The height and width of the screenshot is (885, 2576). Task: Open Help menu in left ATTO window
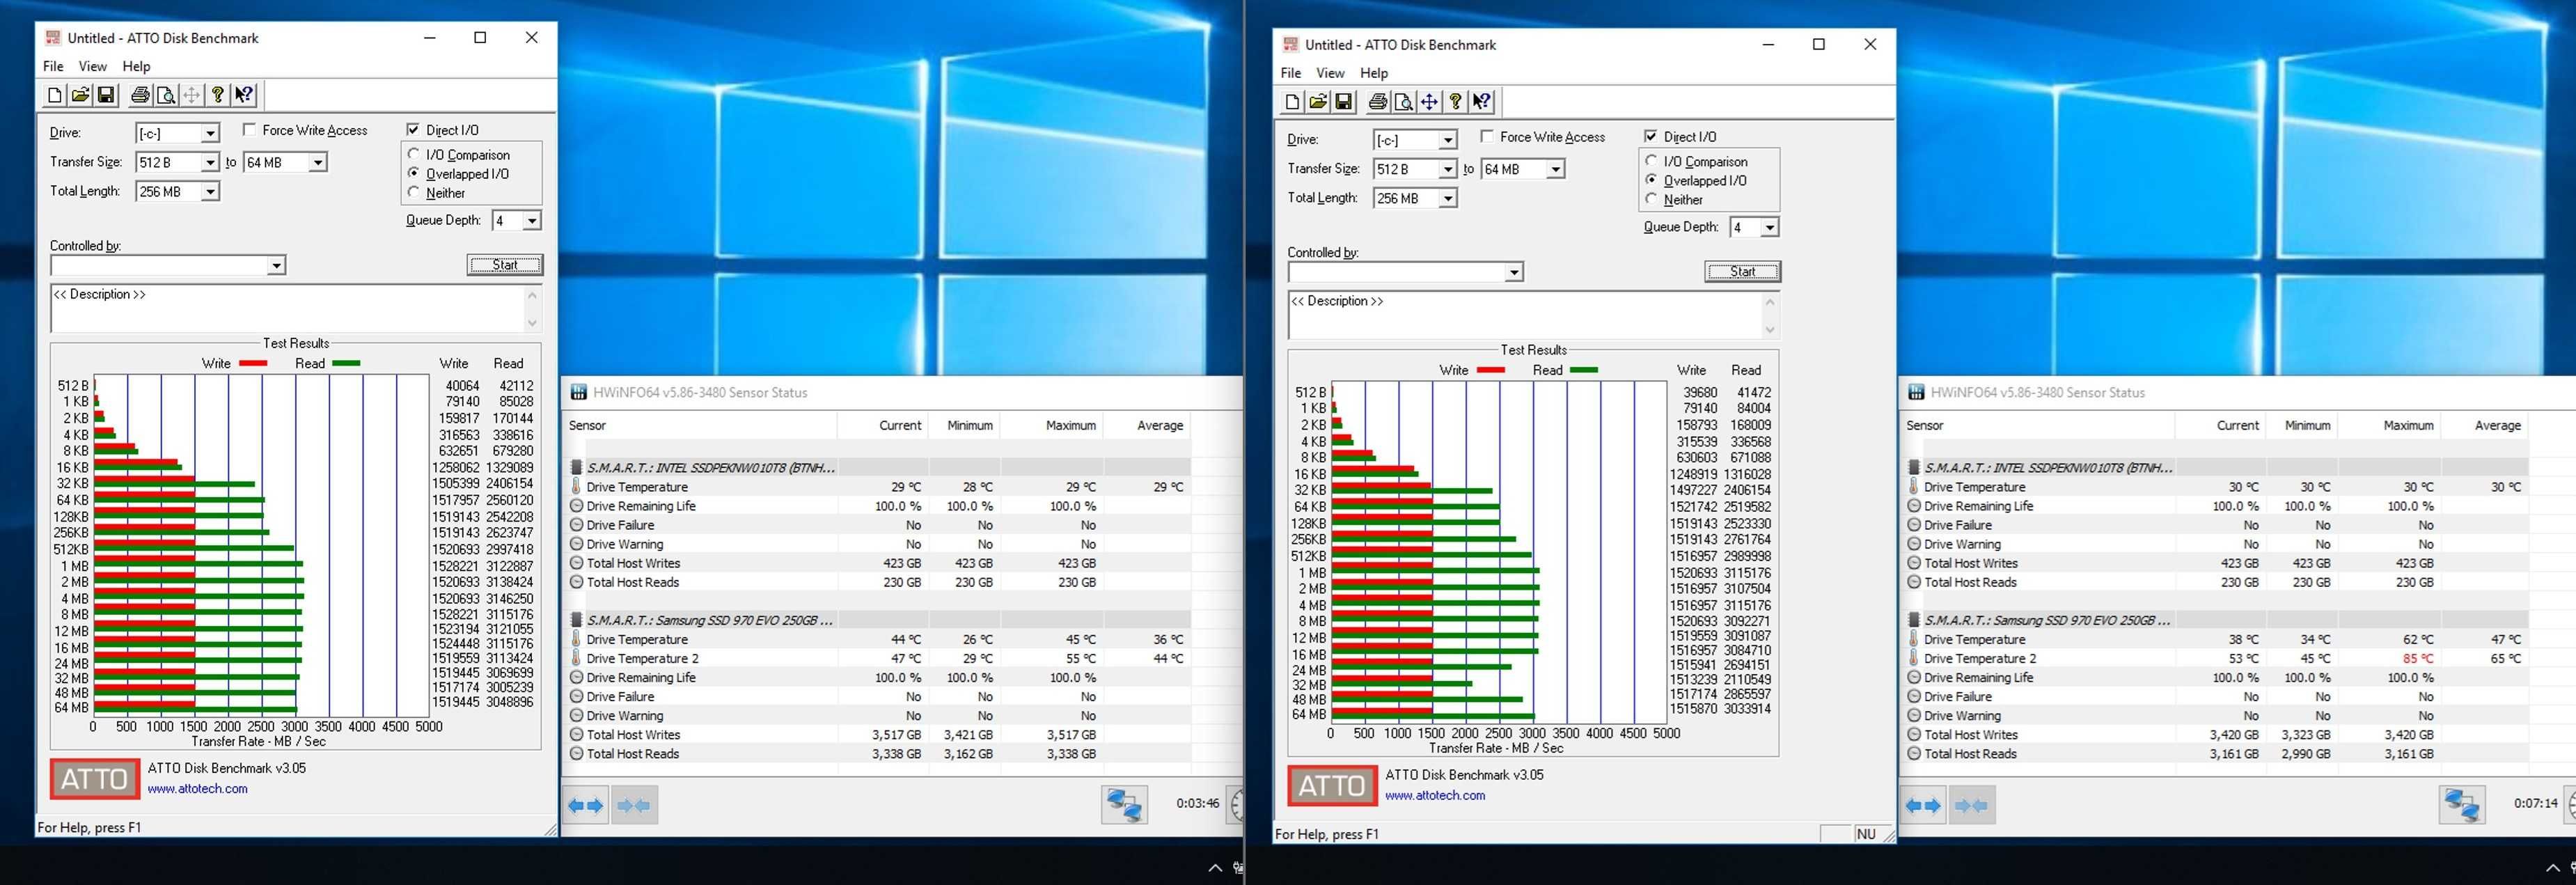(x=137, y=66)
